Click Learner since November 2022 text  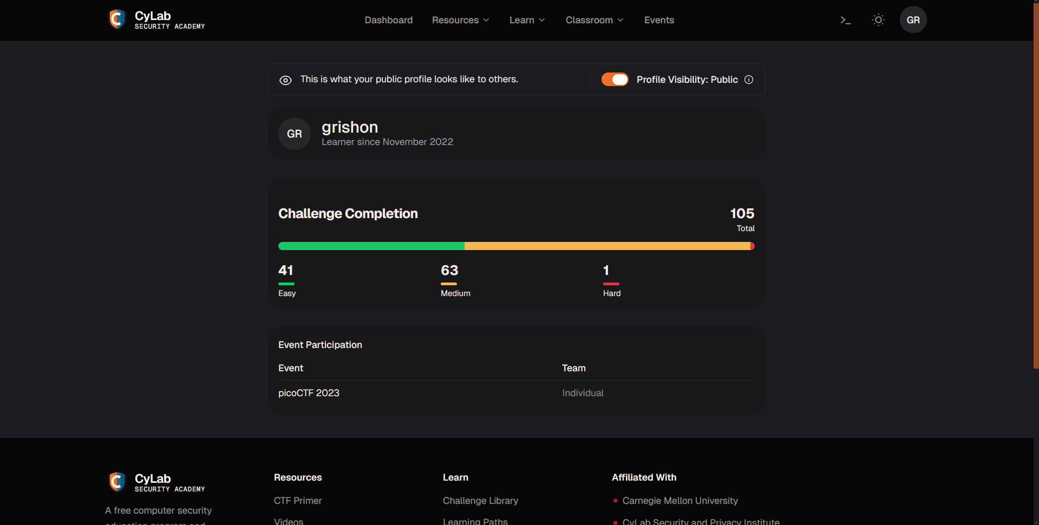387,142
